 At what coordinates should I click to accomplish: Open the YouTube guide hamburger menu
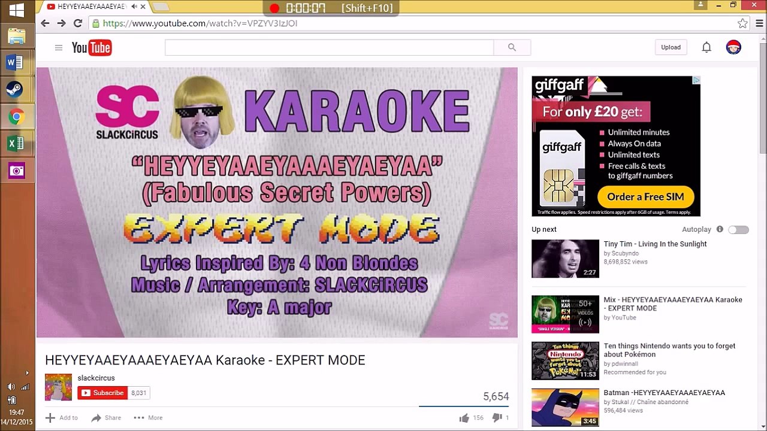coord(58,48)
